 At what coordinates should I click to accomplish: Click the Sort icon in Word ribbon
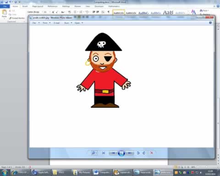point(103,12)
